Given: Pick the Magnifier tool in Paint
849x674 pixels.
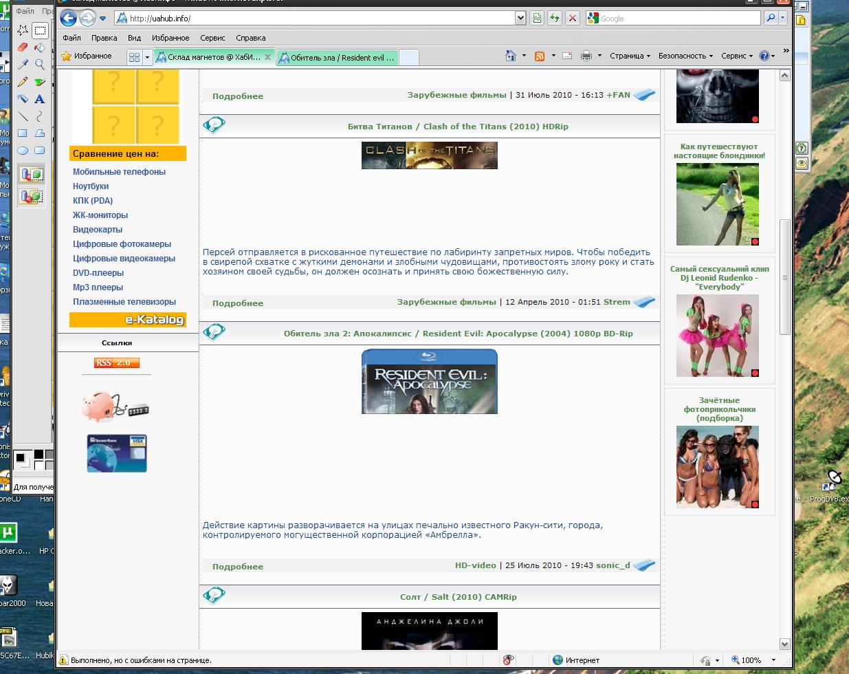Looking at the screenshot, I should pyautogui.click(x=40, y=65).
